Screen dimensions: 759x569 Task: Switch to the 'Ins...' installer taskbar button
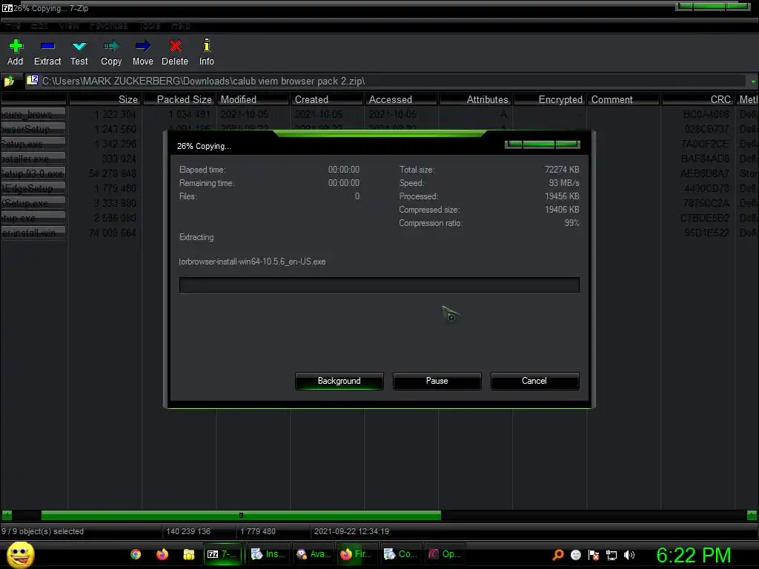pyautogui.click(x=268, y=554)
